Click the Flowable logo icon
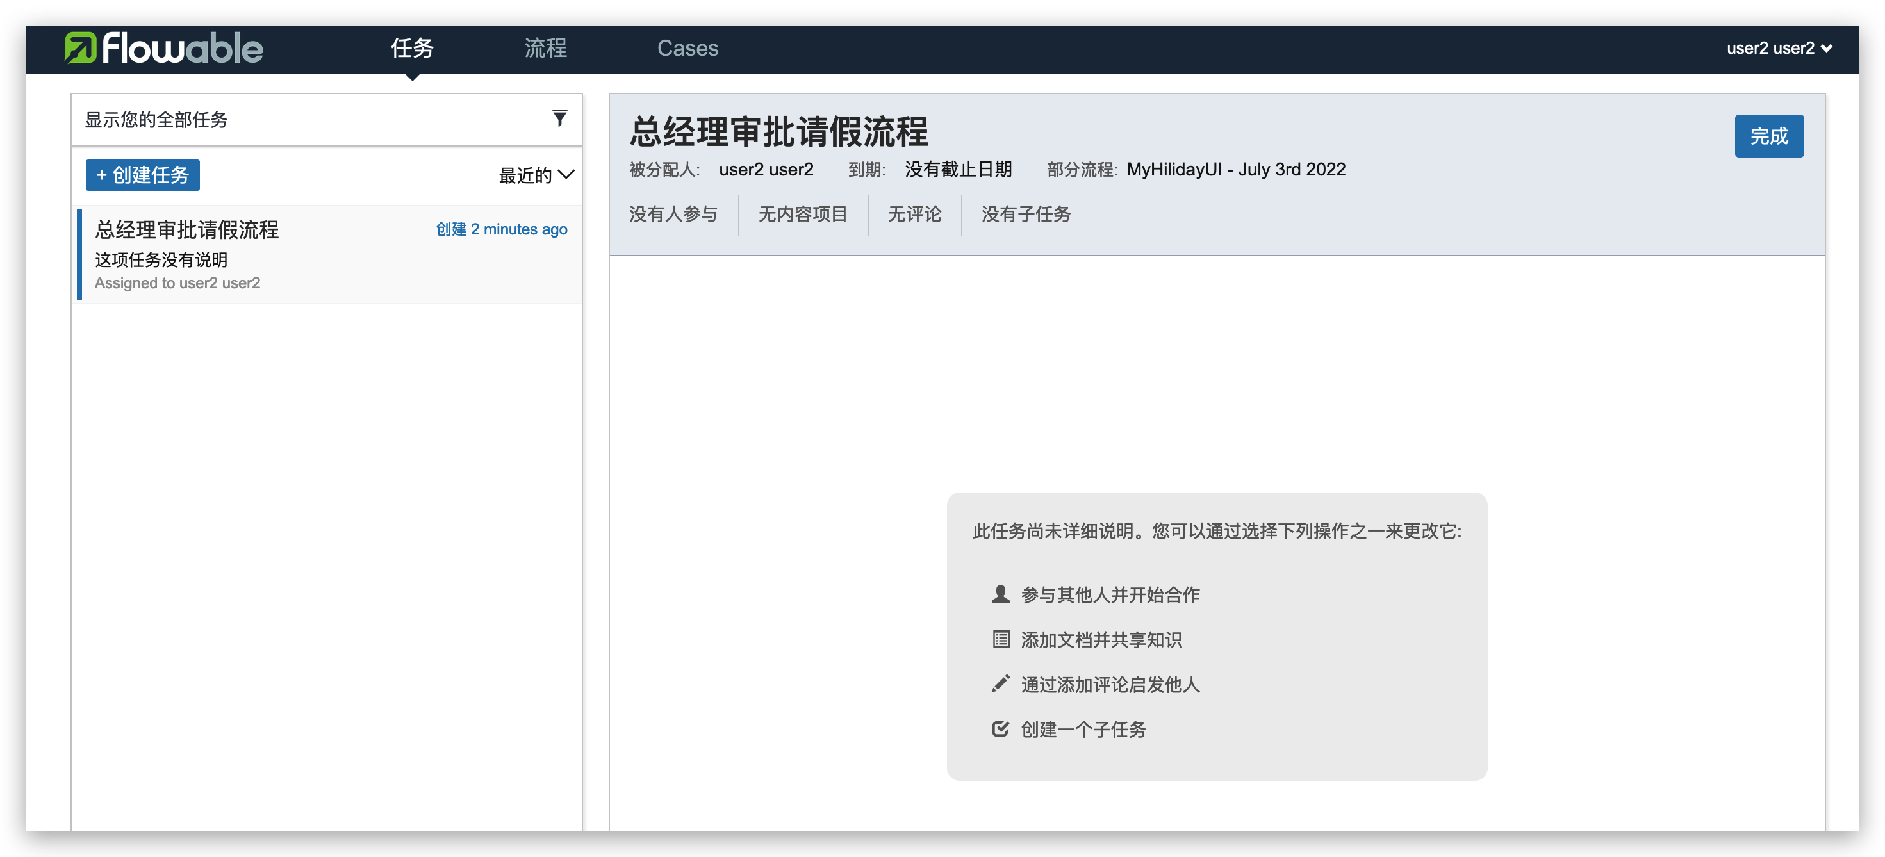The image size is (1885, 857). (81, 48)
